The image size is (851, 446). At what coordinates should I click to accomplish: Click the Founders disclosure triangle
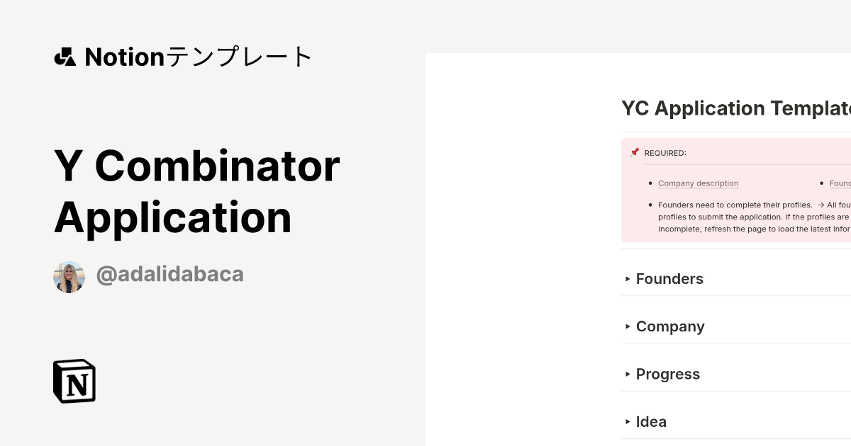[627, 279]
